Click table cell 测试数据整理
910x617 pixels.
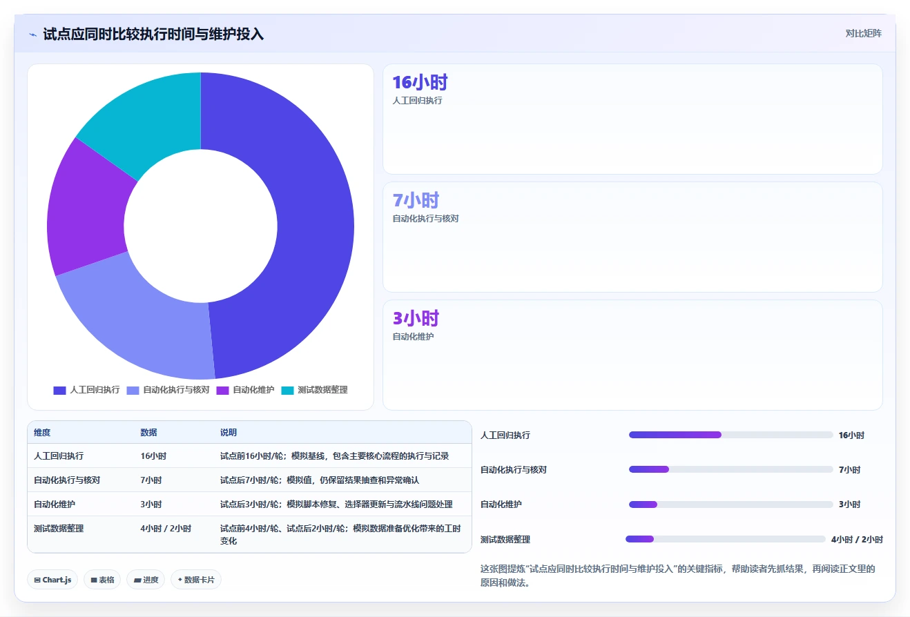tap(59, 529)
